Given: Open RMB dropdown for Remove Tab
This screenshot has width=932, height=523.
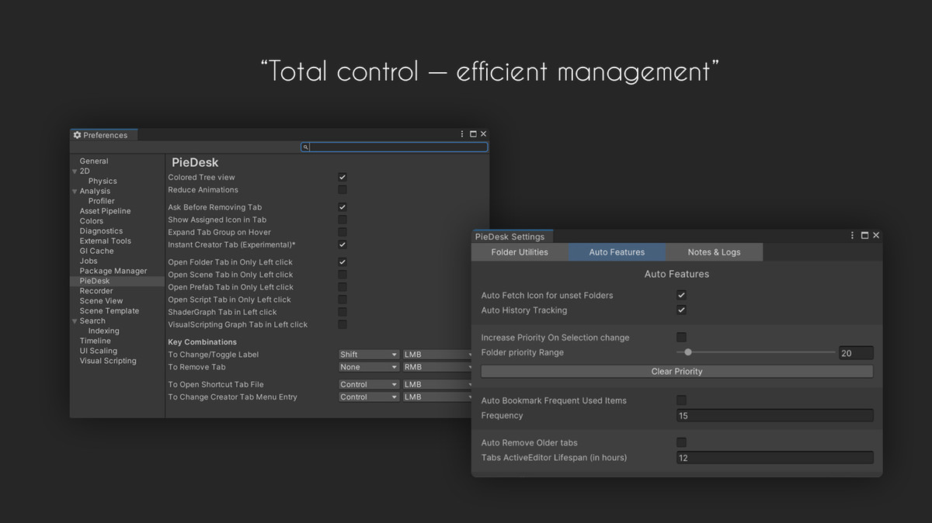Looking at the screenshot, I should point(437,367).
